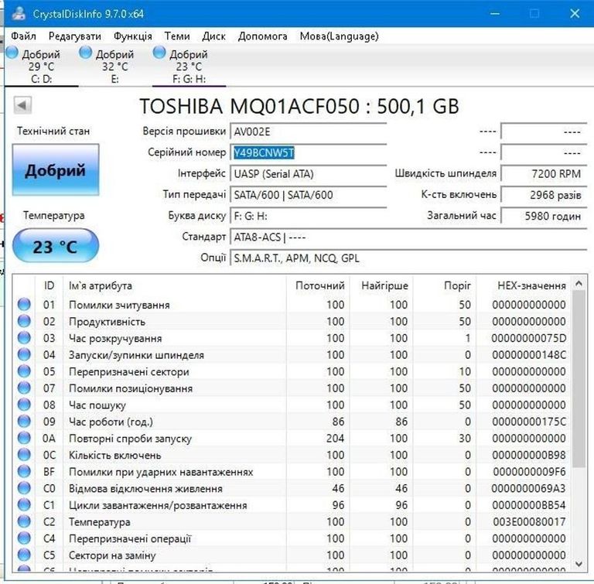This screenshot has height=584, width=594.
Task: Click status circle for attribute C0 Відмова відключення живлення
Action: 24,488
